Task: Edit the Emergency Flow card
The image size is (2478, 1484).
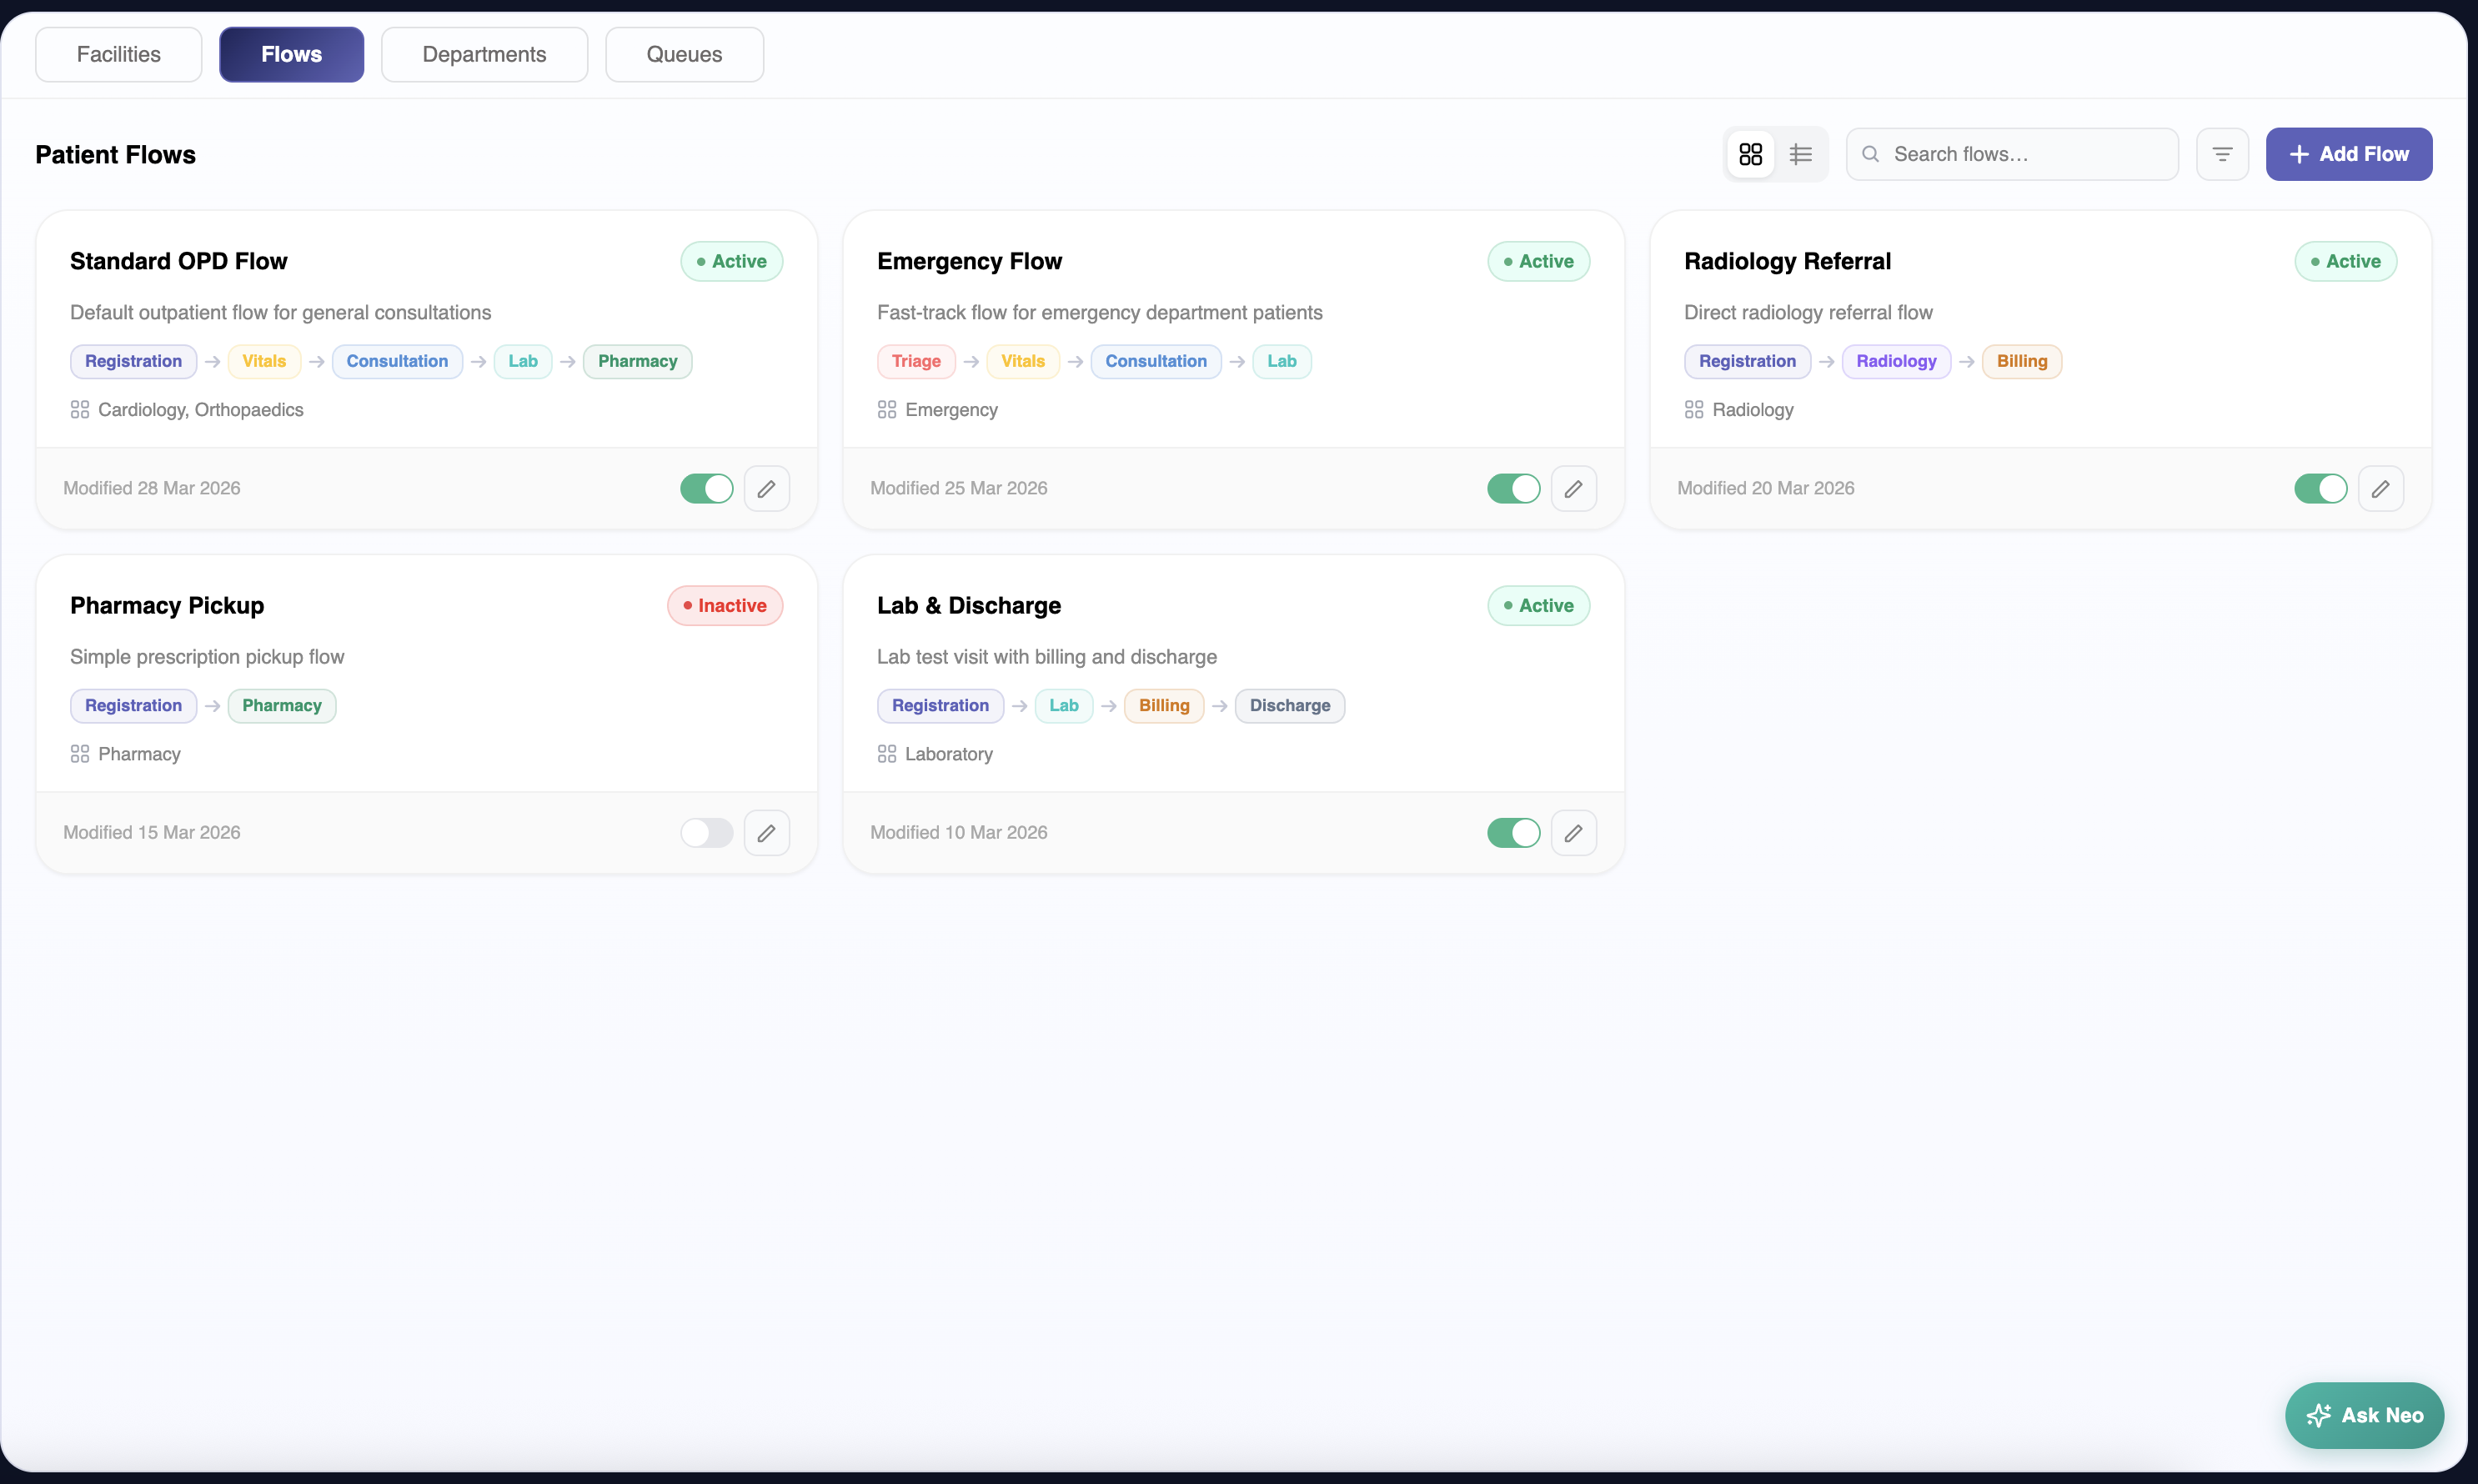Action: tap(1573, 489)
